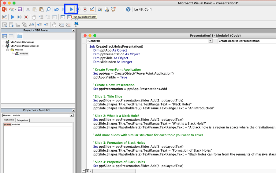This screenshot has height=173, width=276.
Task: Click the Insert Module icon in Standard toolbar
Action: coord(11,9)
